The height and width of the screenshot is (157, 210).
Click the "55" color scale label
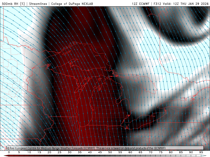(x=120, y=152)
